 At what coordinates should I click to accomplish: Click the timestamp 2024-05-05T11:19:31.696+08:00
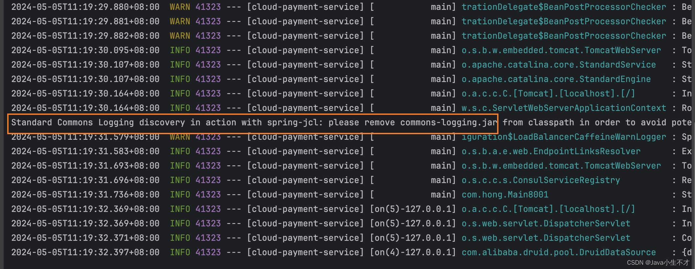coord(85,180)
